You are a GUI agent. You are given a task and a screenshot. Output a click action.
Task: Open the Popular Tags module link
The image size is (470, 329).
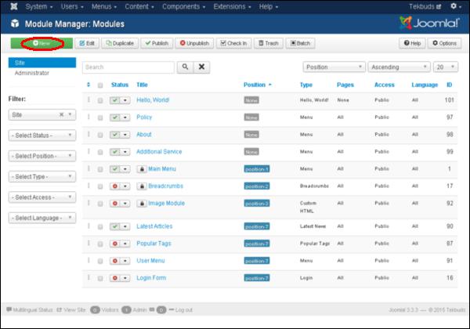[154, 244]
